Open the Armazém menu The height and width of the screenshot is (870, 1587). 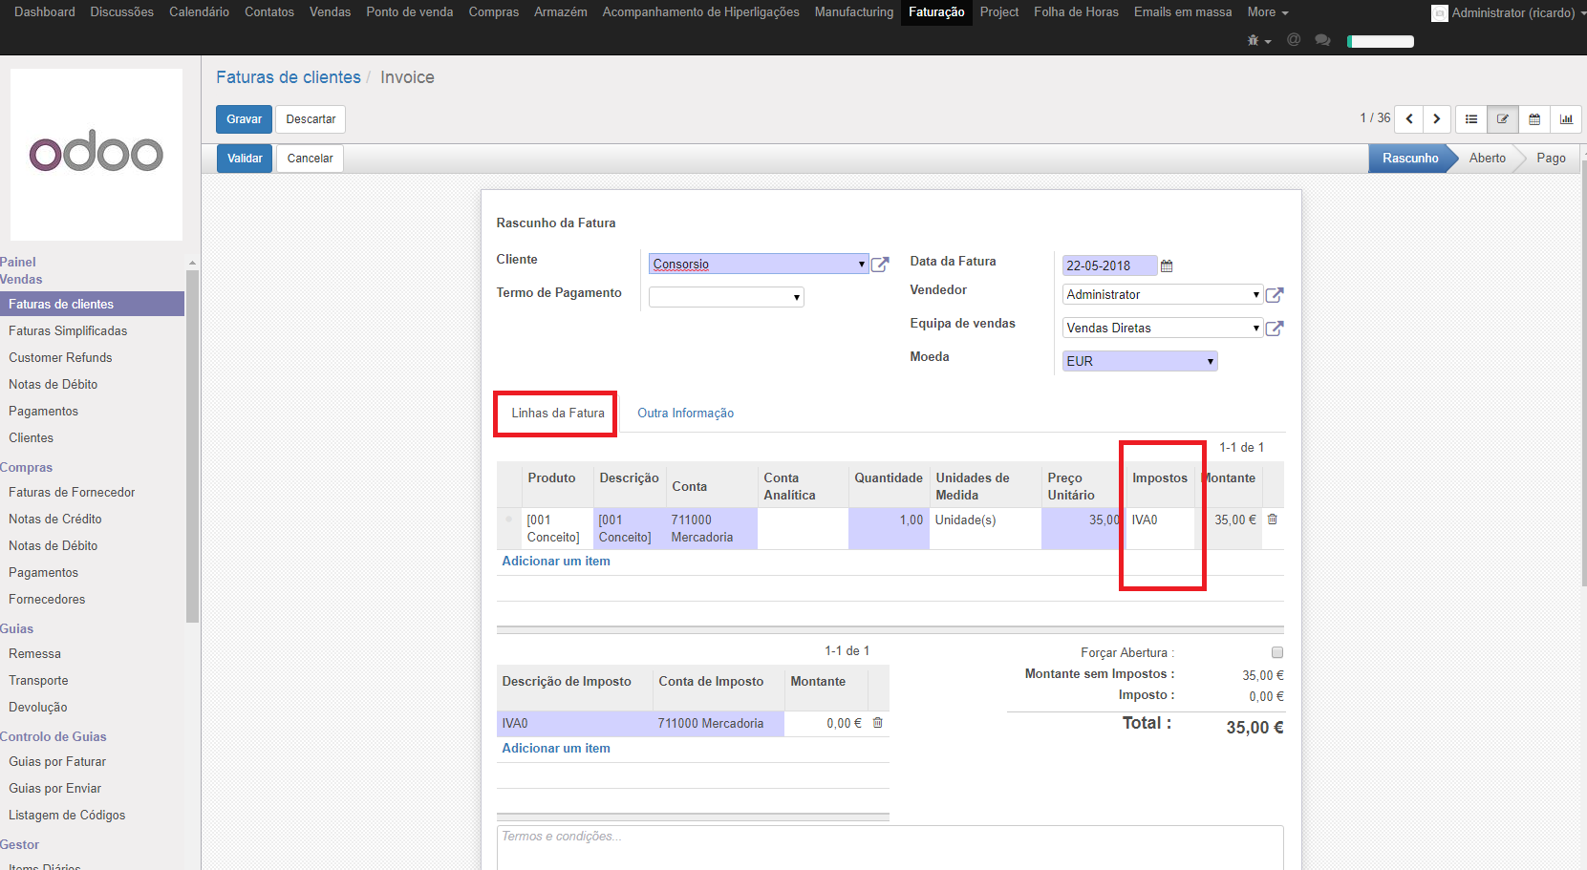point(561,12)
